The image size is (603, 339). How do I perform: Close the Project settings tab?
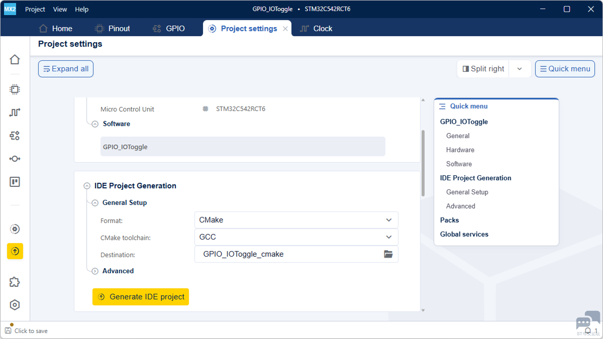[x=285, y=29]
